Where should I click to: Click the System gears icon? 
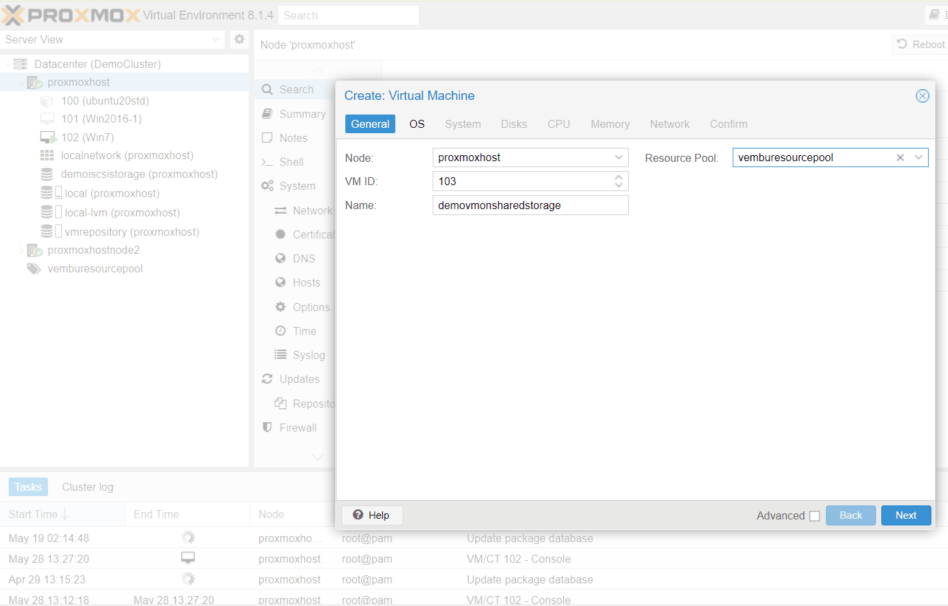[267, 186]
